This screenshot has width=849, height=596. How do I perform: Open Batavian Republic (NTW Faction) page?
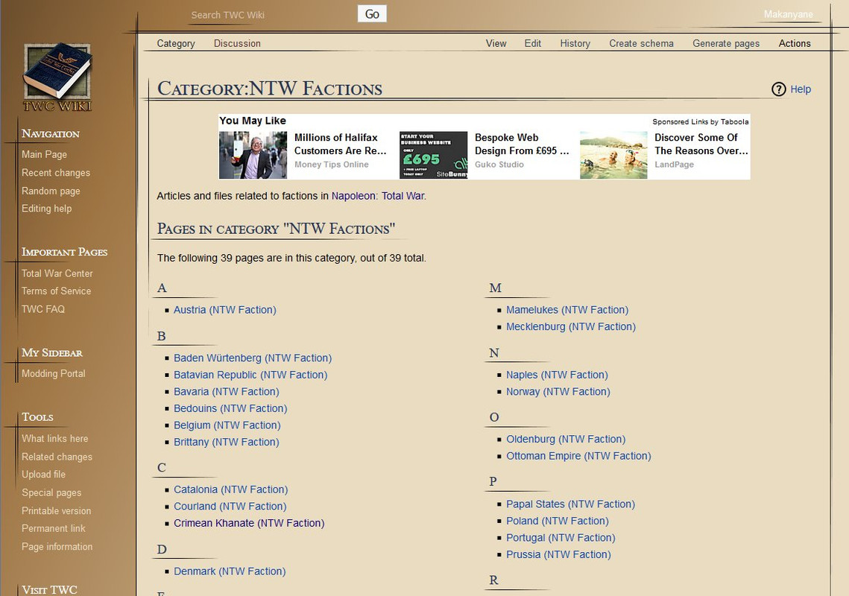[x=250, y=375]
